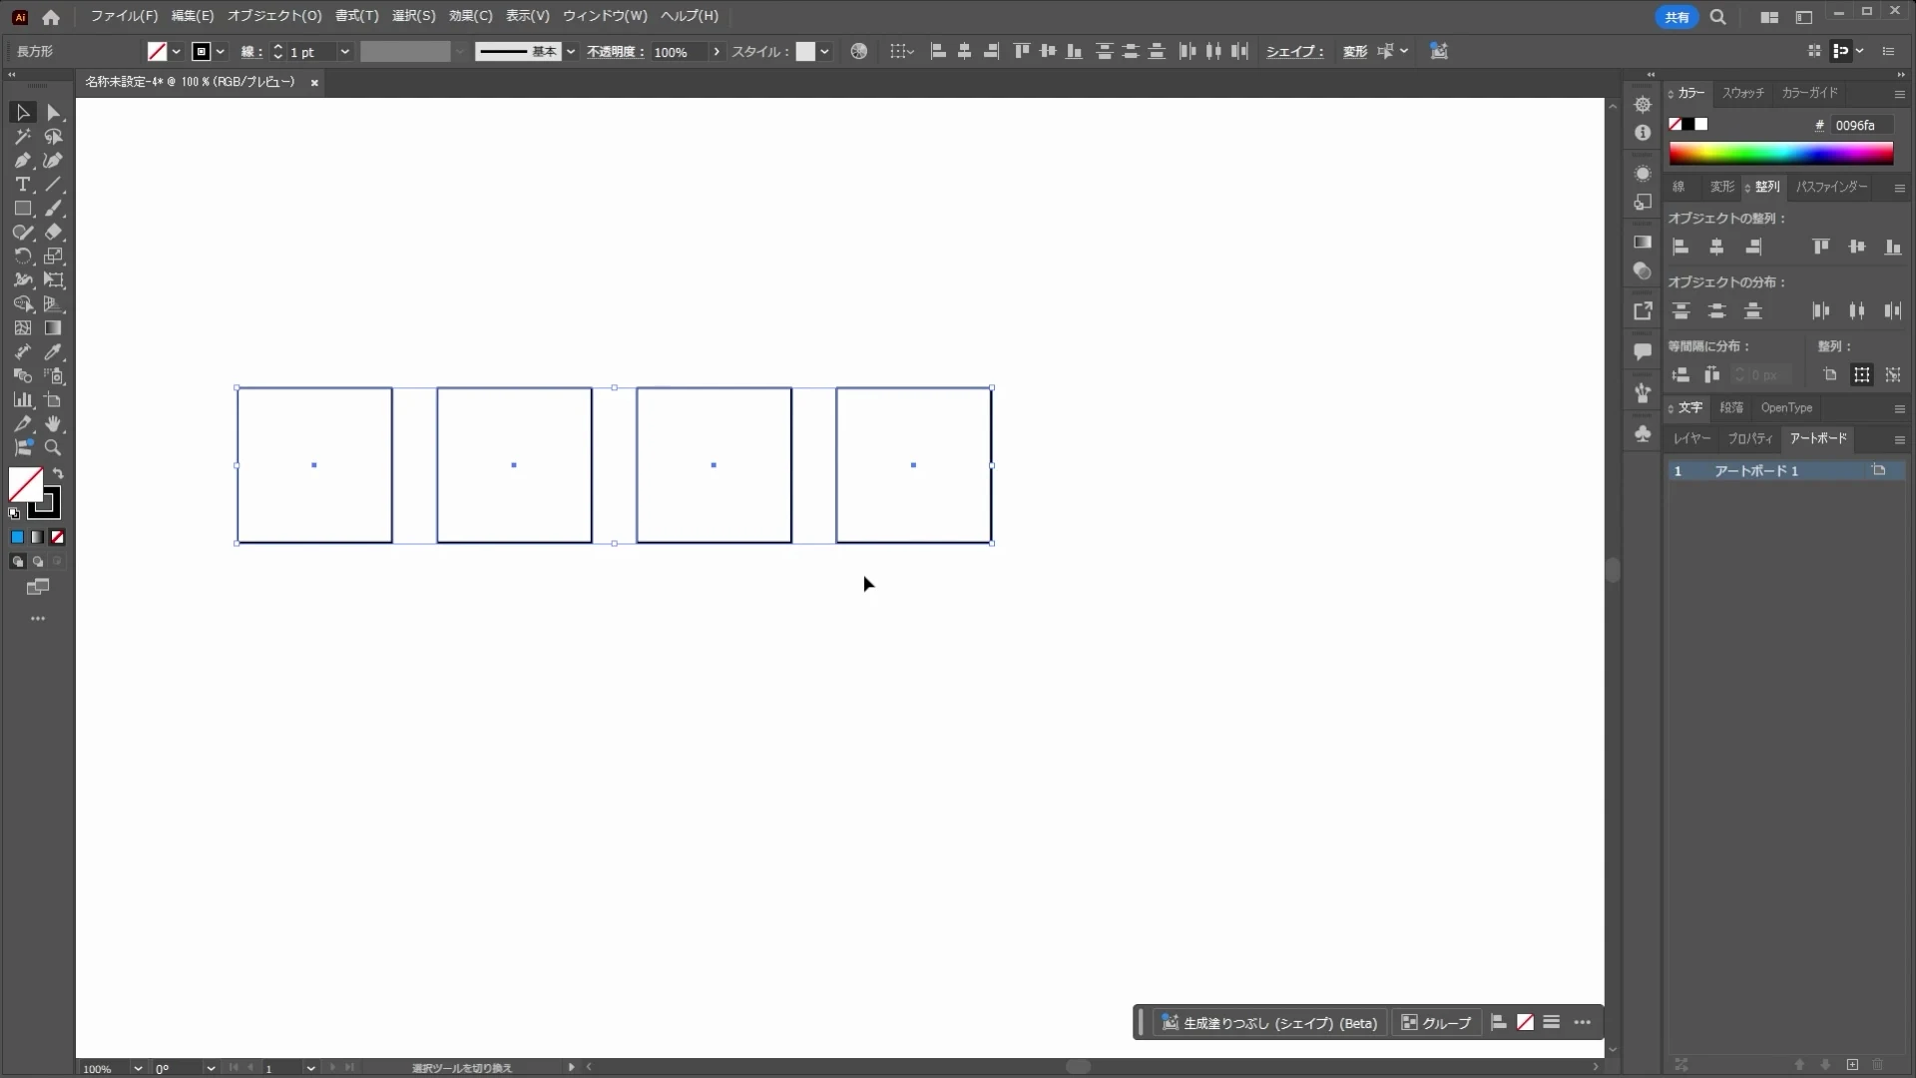1916x1078 pixels.
Task: Open the graphic style dropdown
Action: coord(824,52)
